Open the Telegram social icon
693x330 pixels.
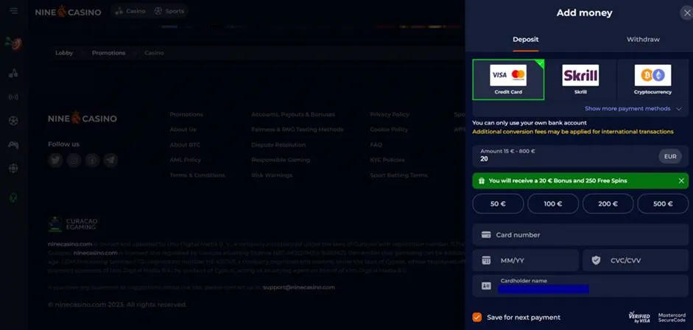coord(111,160)
